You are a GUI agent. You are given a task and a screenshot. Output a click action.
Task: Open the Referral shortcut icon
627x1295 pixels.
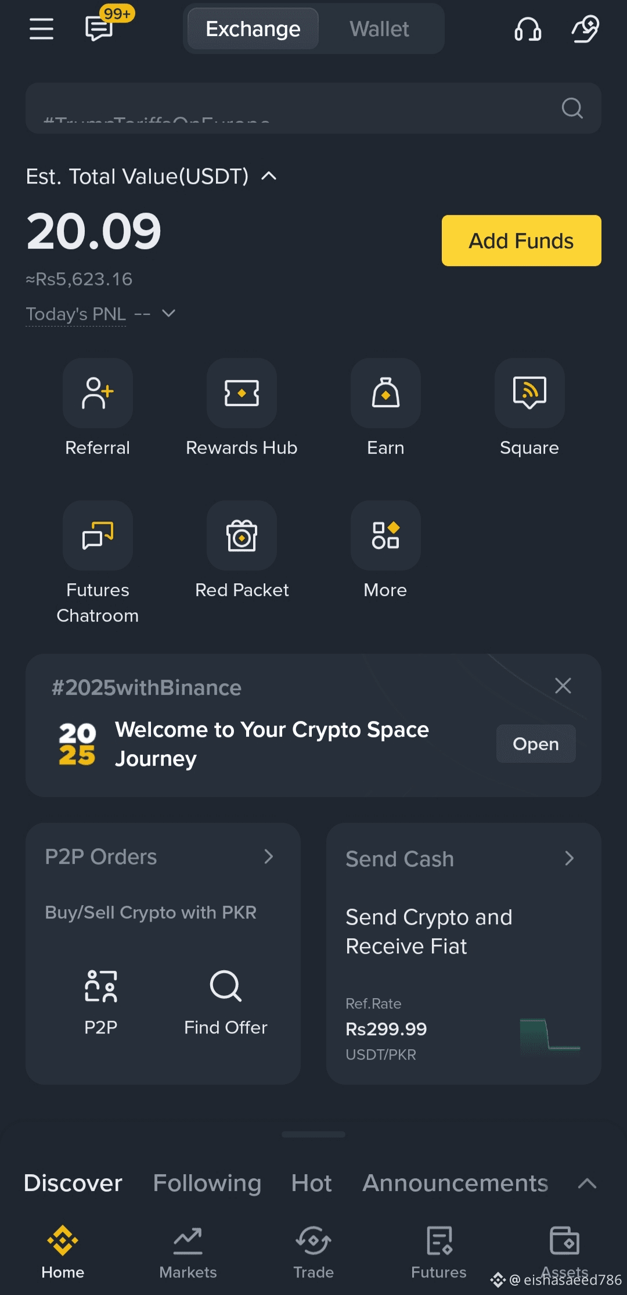tap(98, 393)
